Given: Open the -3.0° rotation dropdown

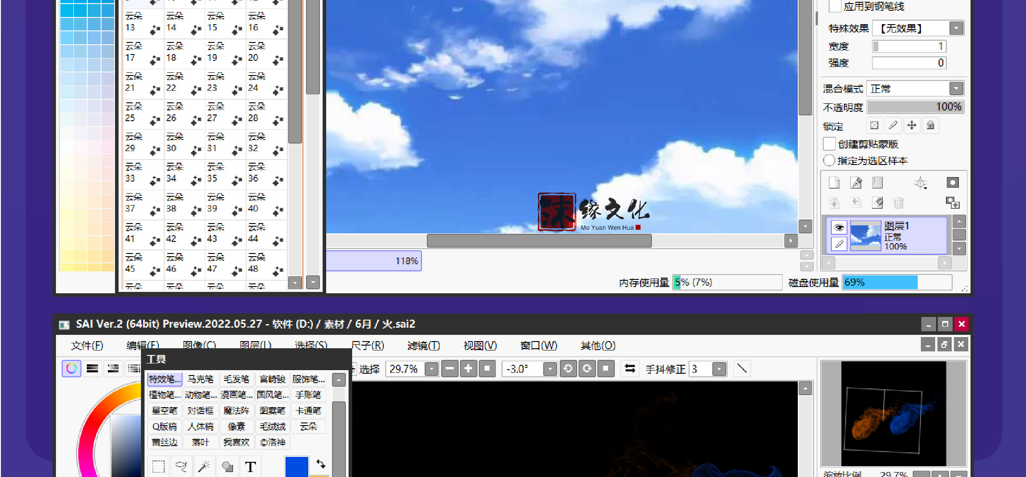Looking at the screenshot, I should [x=550, y=369].
